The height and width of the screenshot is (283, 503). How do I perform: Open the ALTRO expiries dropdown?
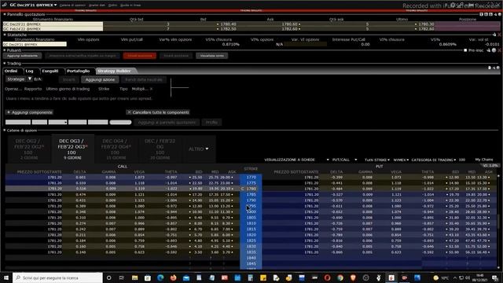[199, 149]
